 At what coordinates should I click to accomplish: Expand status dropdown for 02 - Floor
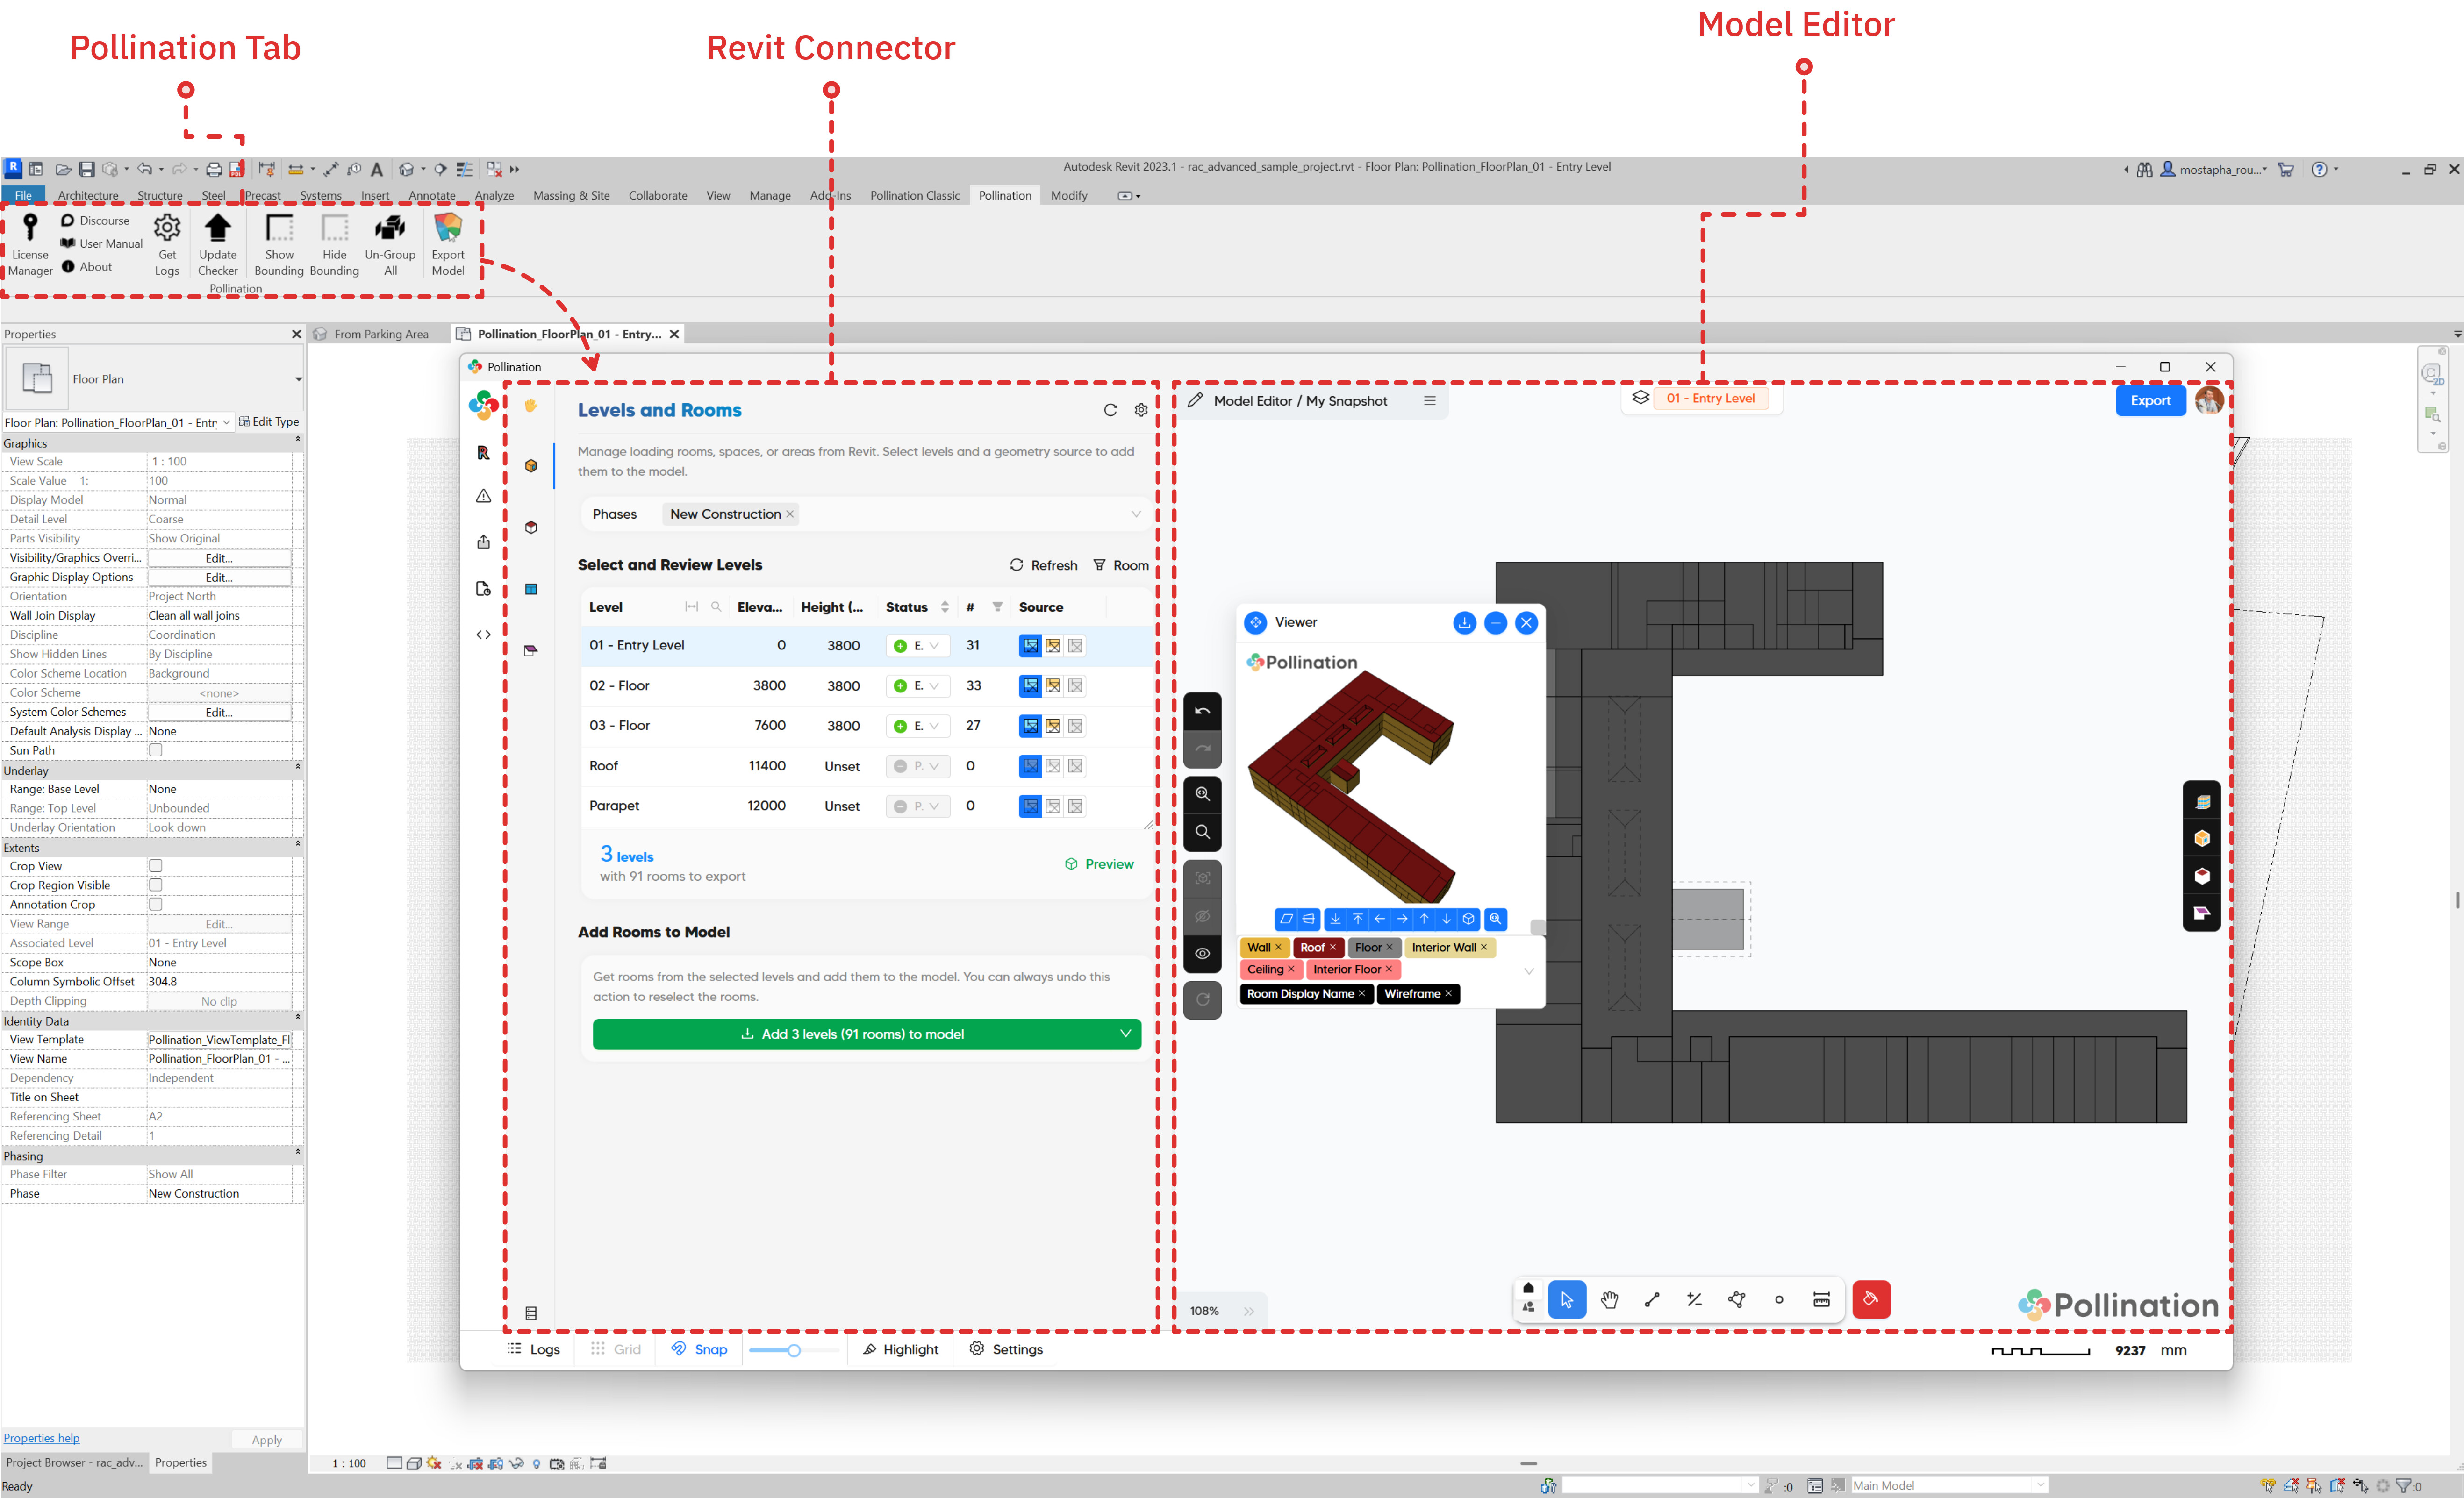[x=934, y=686]
